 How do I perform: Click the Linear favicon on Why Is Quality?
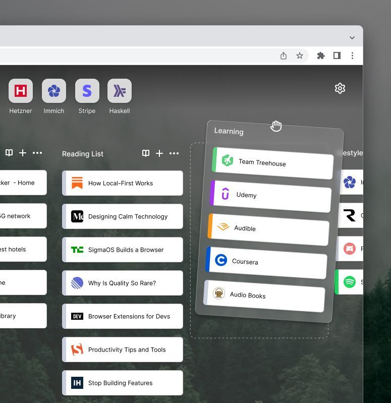click(x=77, y=283)
